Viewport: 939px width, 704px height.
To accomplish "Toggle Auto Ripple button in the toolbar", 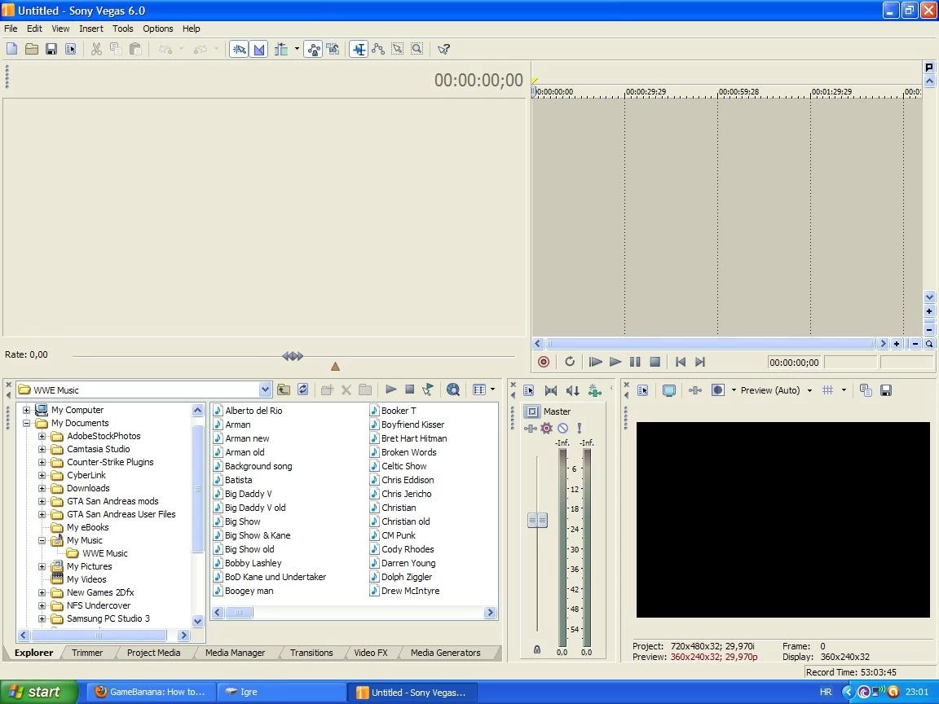I will click(x=281, y=49).
